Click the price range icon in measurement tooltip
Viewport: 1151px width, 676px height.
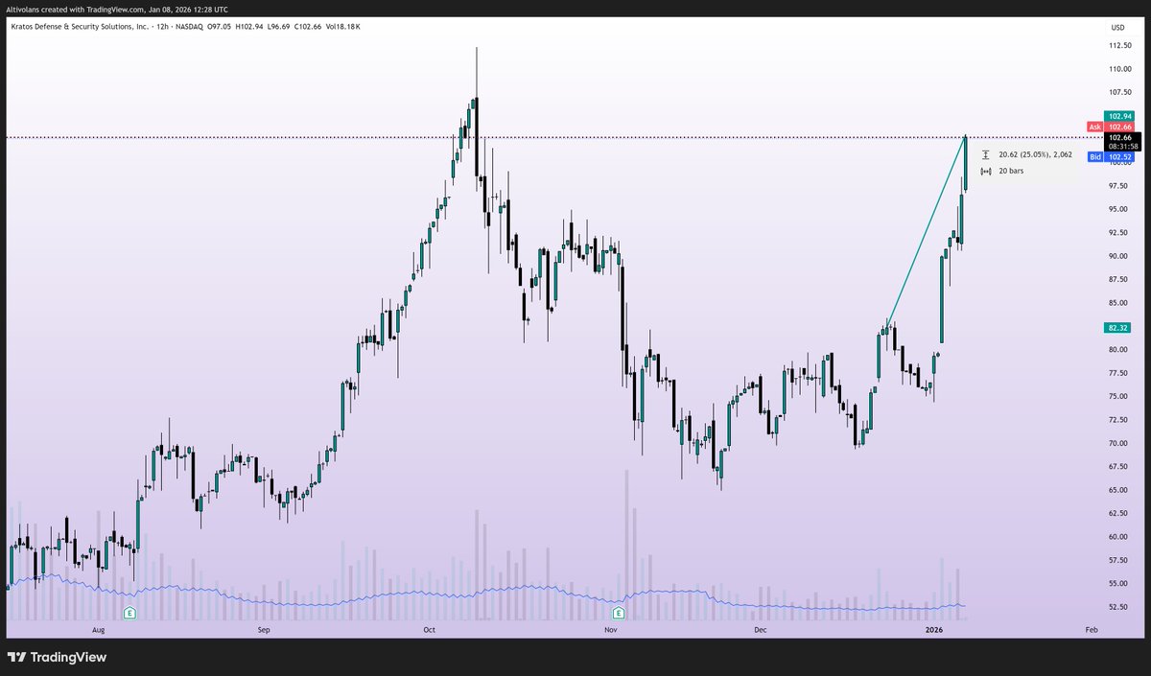point(986,153)
